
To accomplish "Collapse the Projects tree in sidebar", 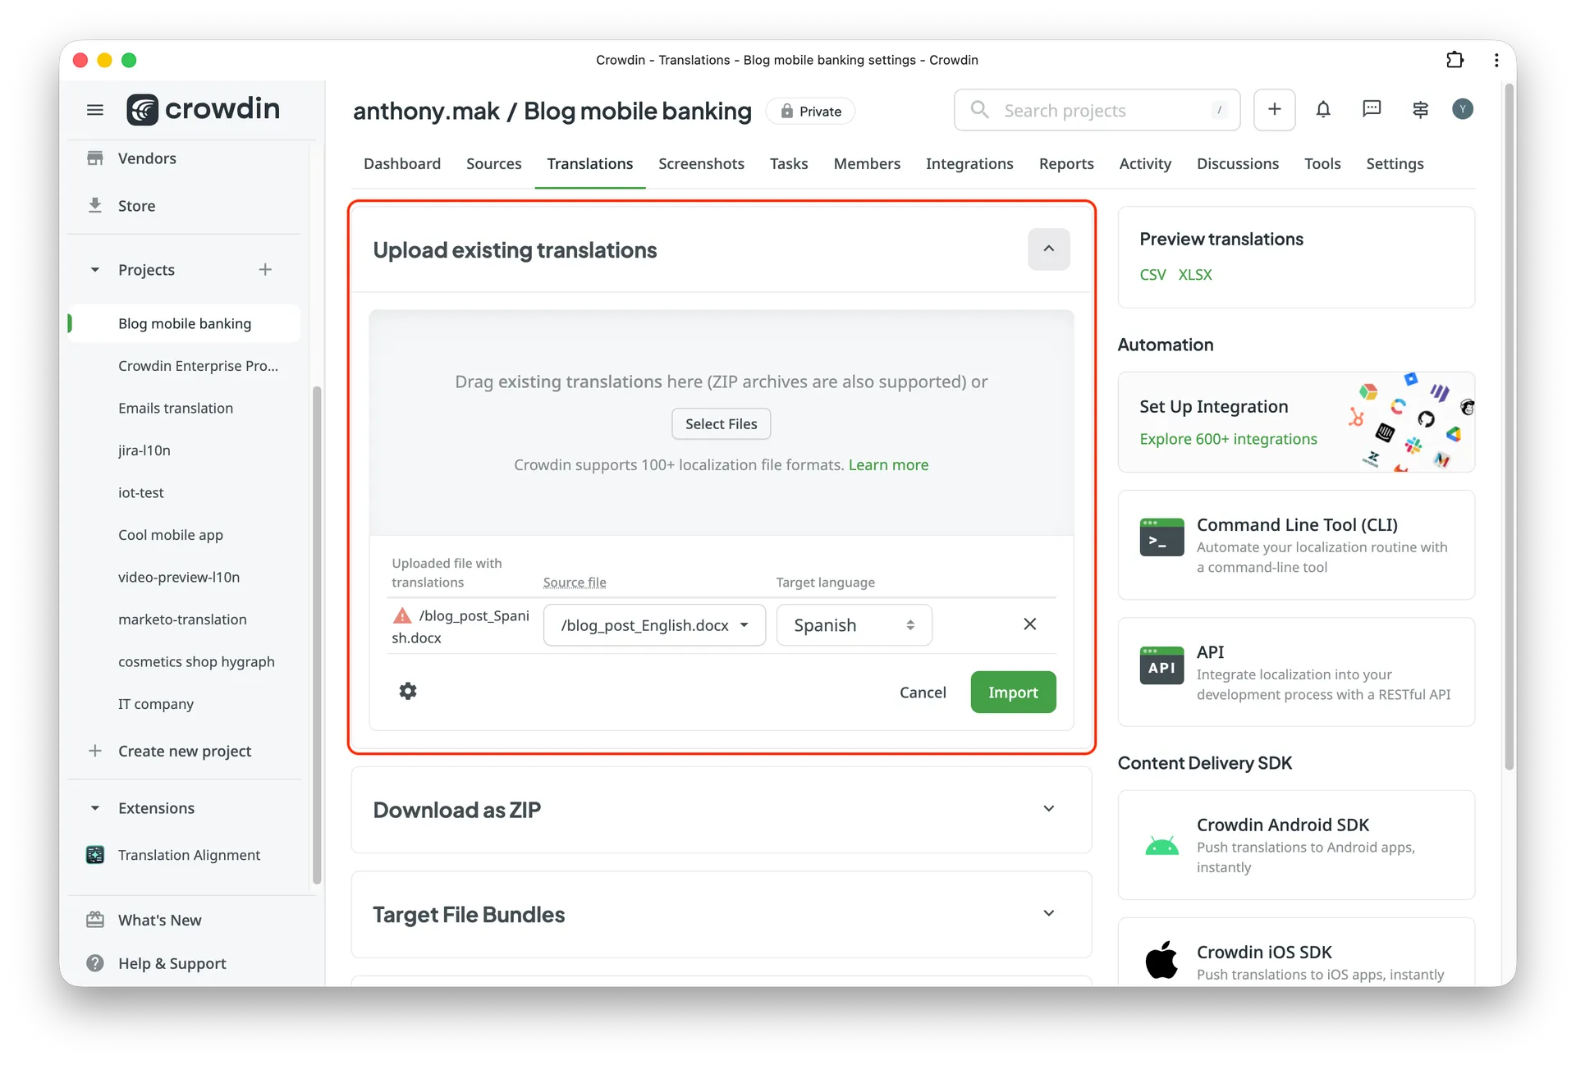I will [95, 270].
